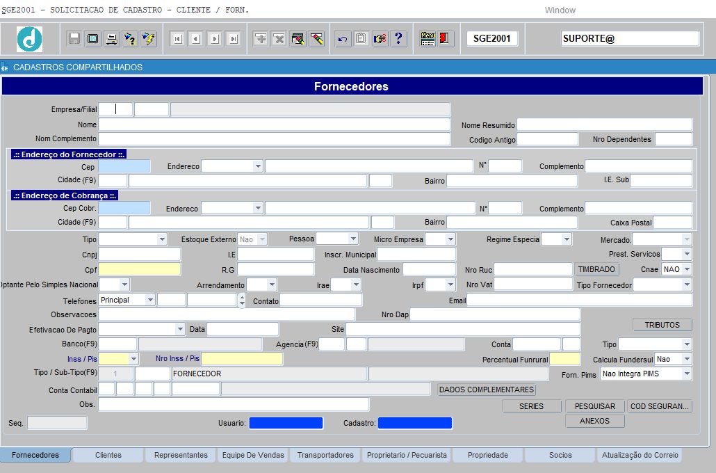Go to the first record
The image size is (716, 473).
[x=177, y=39]
